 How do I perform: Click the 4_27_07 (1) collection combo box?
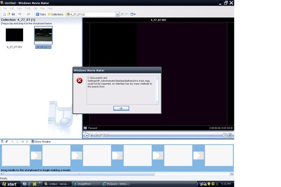93,14
